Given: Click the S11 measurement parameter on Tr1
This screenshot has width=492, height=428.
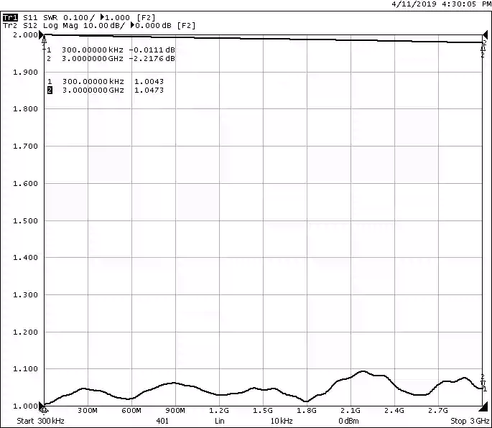Looking at the screenshot, I should point(31,17).
